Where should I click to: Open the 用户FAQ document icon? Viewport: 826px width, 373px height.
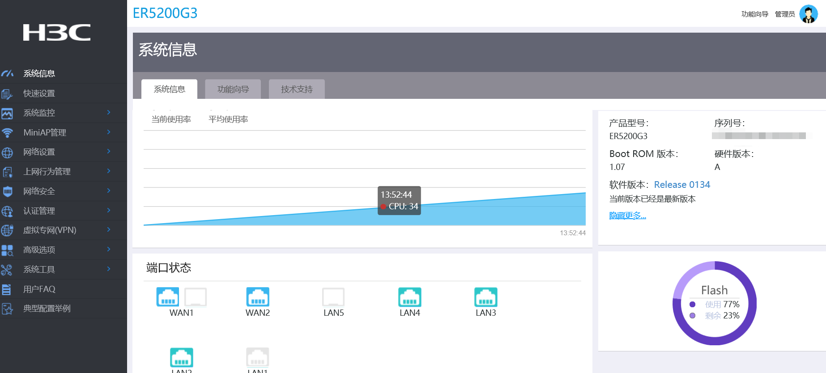click(6, 289)
